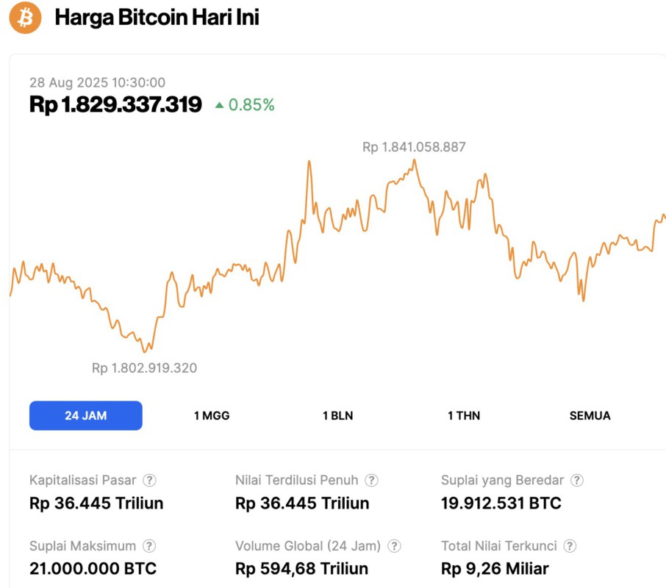Viewport: 666px width, 588px height.
Task: Open the Kapitalisasi Pasar help tooltip icon
Action: [149, 480]
